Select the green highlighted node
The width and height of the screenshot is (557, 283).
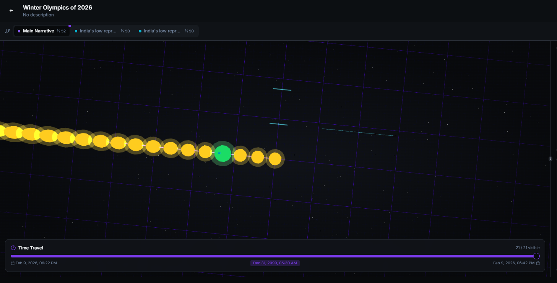coord(222,153)
